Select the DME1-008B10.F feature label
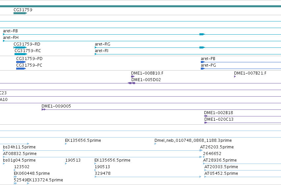This screenshot has width=281, height=185. point(147,73)
